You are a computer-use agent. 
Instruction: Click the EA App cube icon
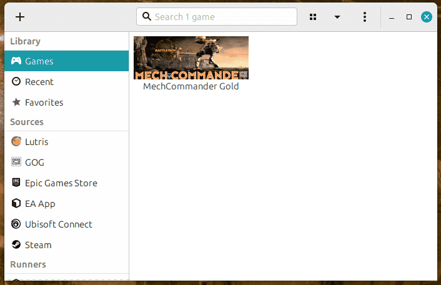tap(16, 203)
